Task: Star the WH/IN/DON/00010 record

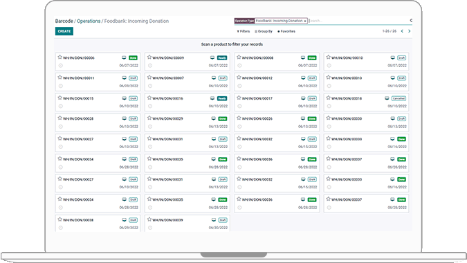Action: tap(328, 57)
